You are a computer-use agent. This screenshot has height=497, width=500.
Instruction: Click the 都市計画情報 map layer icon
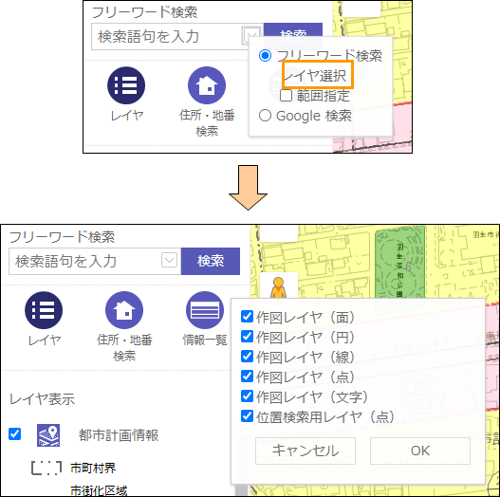(48, 435)
